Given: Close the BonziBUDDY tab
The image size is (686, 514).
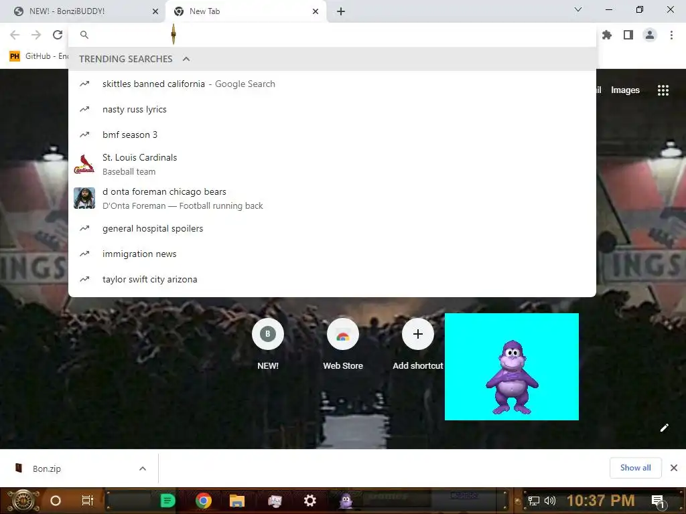Looking at the screenshot, I should point(155,11).
